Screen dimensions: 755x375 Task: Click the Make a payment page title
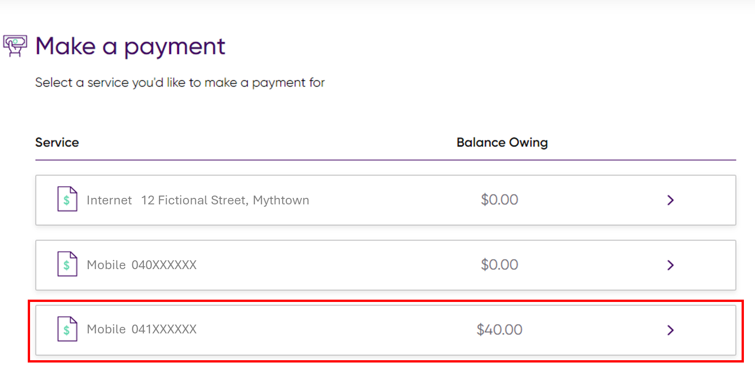(130, 47)
